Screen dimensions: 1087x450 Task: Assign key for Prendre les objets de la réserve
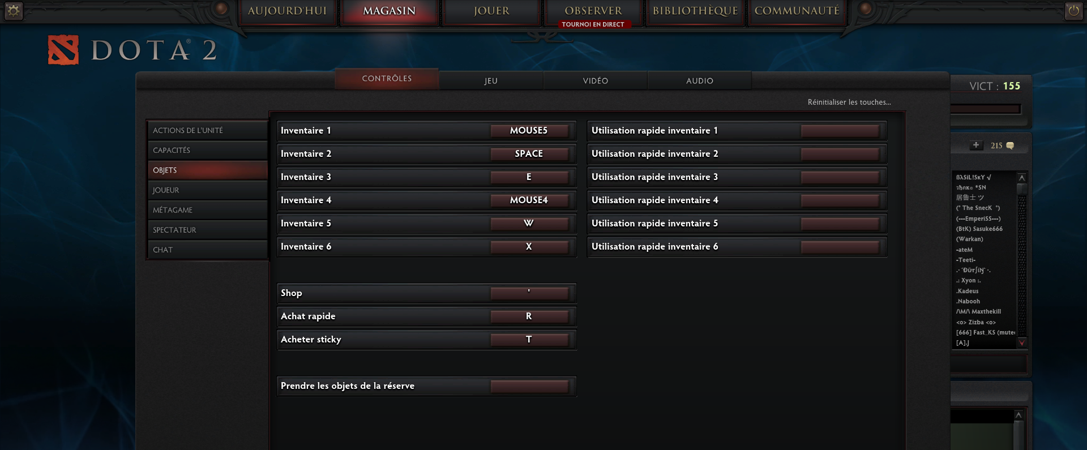coord(529,386)
